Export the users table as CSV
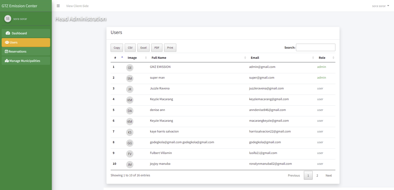This screenshot has height=190, width=394. [130, 47]
